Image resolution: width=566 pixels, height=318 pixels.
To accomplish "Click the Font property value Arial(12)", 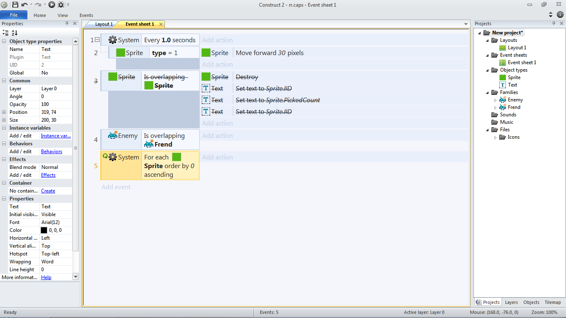I will [x=51, y=222].
